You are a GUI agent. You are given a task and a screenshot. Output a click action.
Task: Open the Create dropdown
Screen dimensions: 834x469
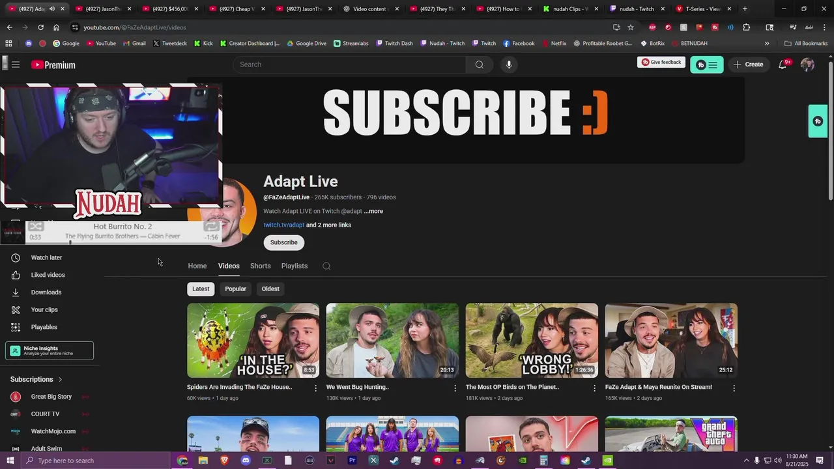[749, 64]
